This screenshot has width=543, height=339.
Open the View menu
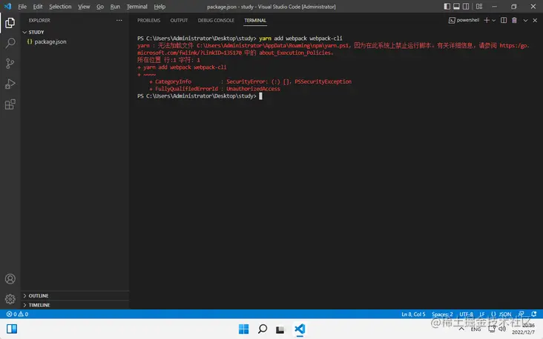click(84, 7)
